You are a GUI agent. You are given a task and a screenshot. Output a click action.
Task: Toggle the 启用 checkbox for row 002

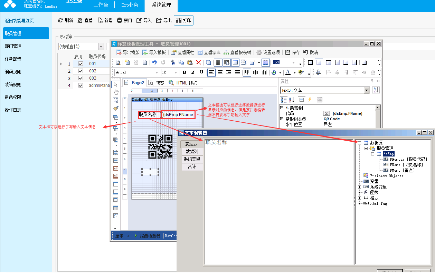[x=81, y=71]
